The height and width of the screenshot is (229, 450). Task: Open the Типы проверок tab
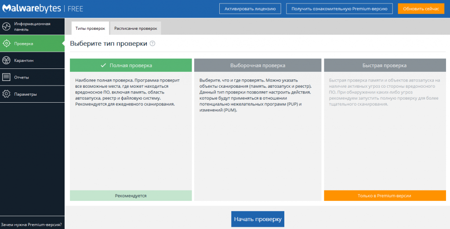point(90,28)
